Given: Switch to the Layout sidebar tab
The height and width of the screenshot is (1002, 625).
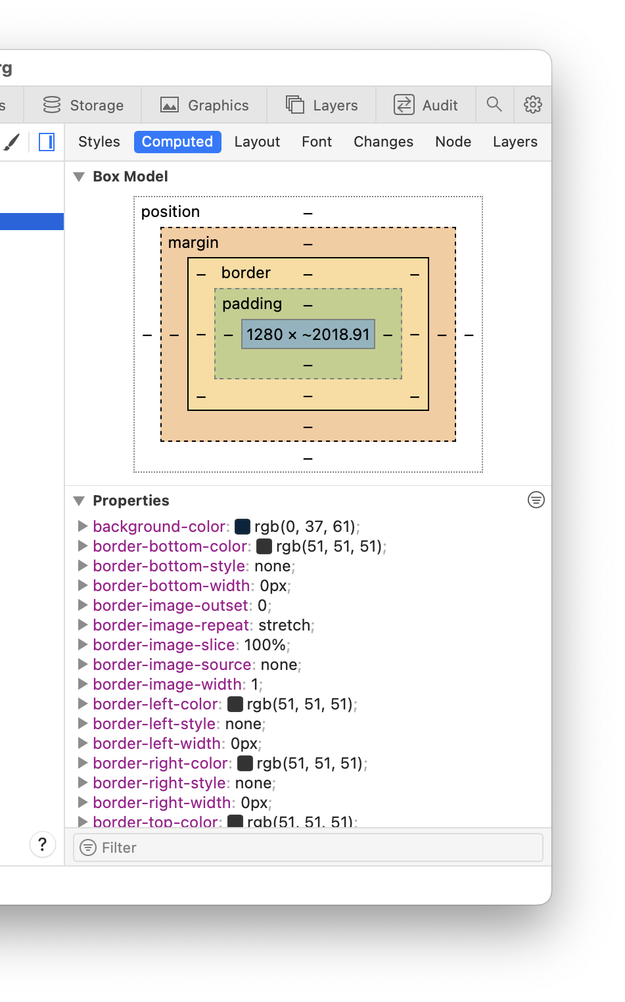Looking at the screenshot, I should 257,142.
